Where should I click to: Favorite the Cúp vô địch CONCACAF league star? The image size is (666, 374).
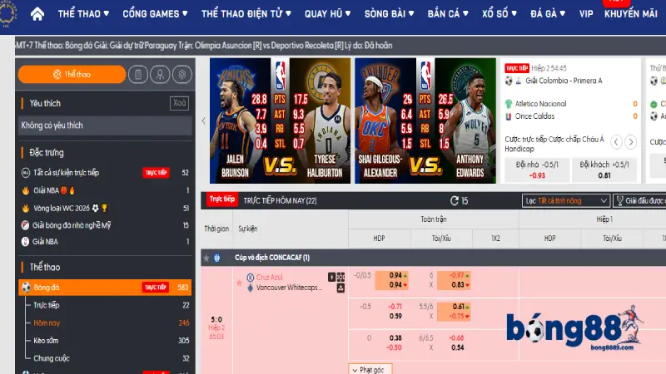tap(206, 258)
